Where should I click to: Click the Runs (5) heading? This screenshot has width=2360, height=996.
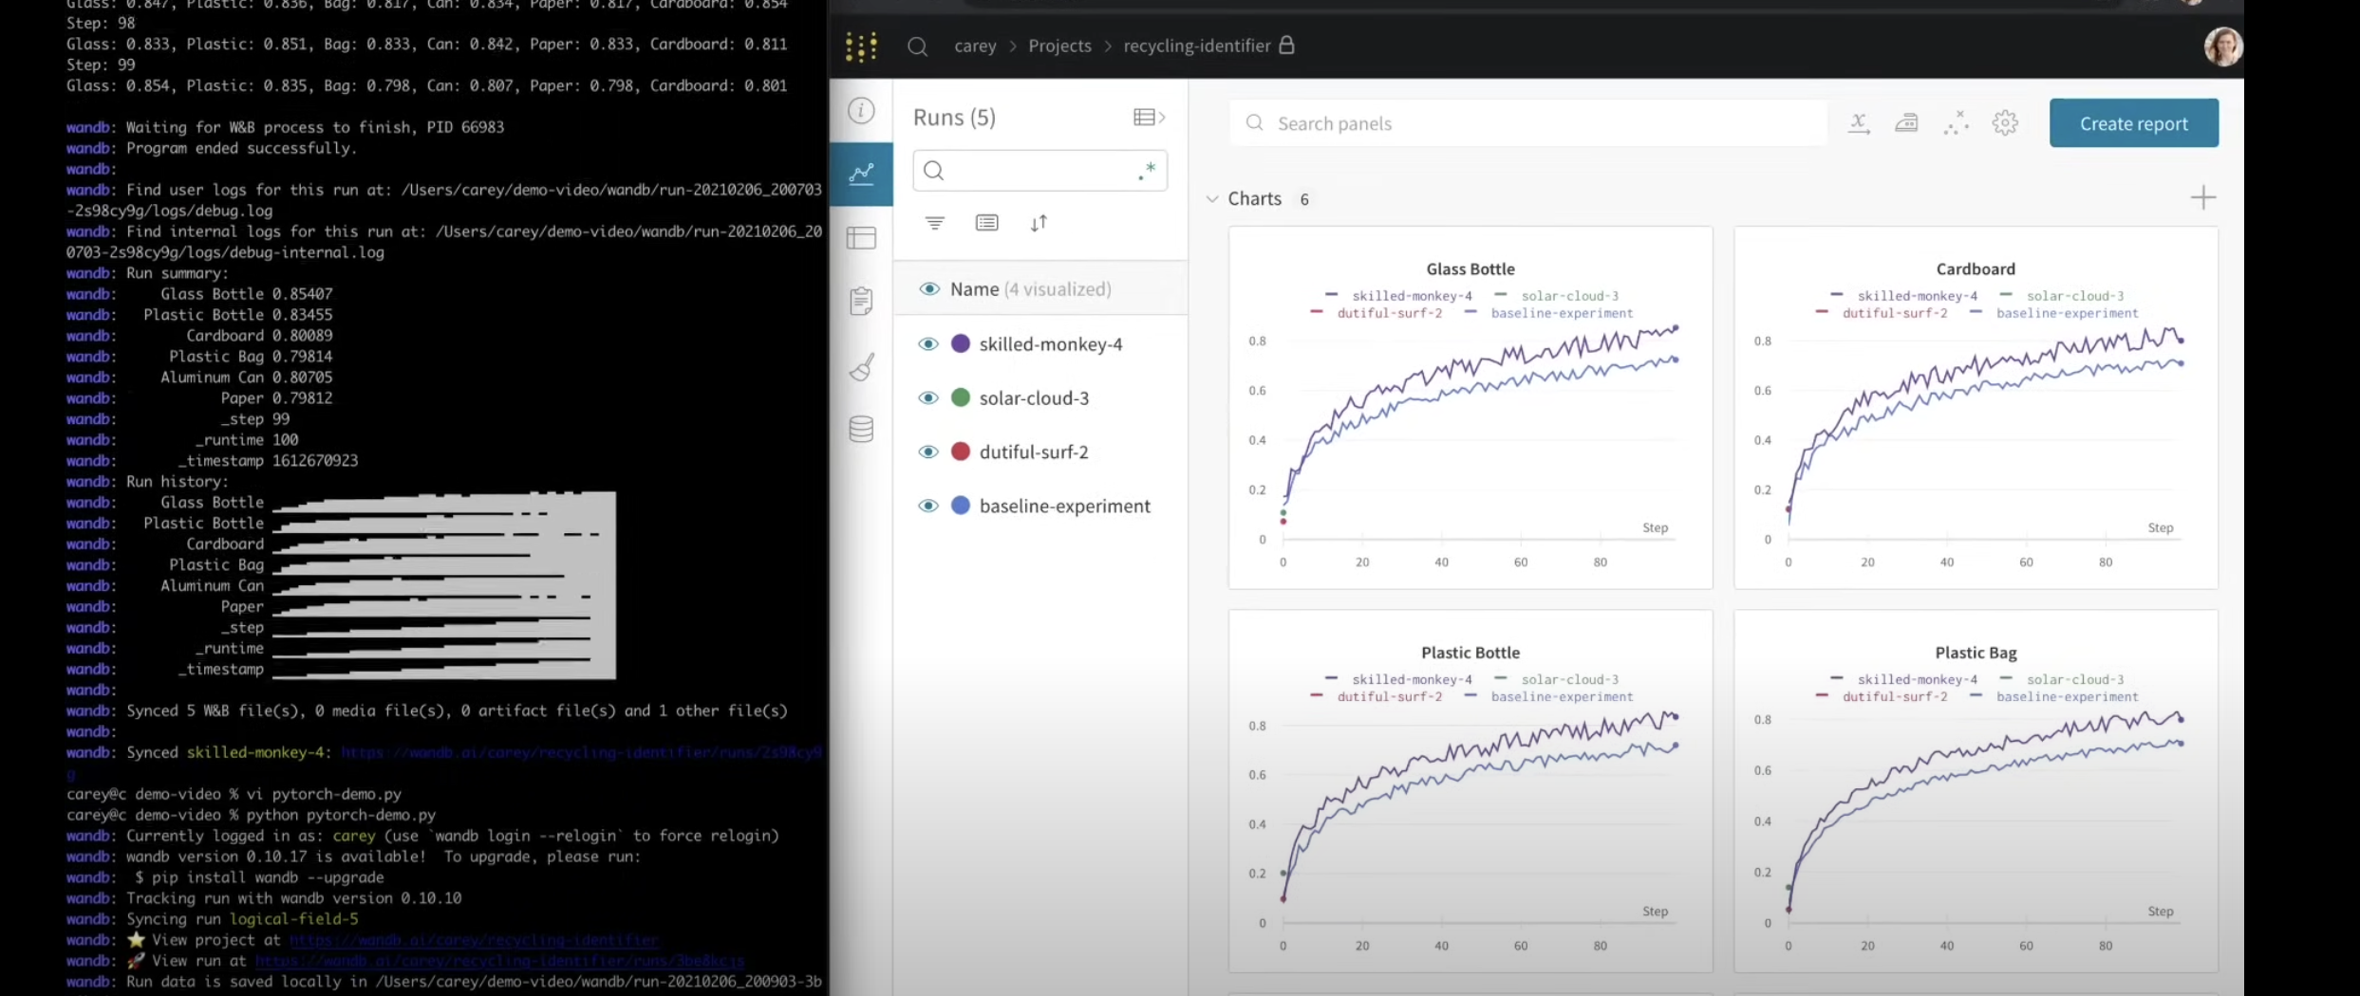coord(954,117)
